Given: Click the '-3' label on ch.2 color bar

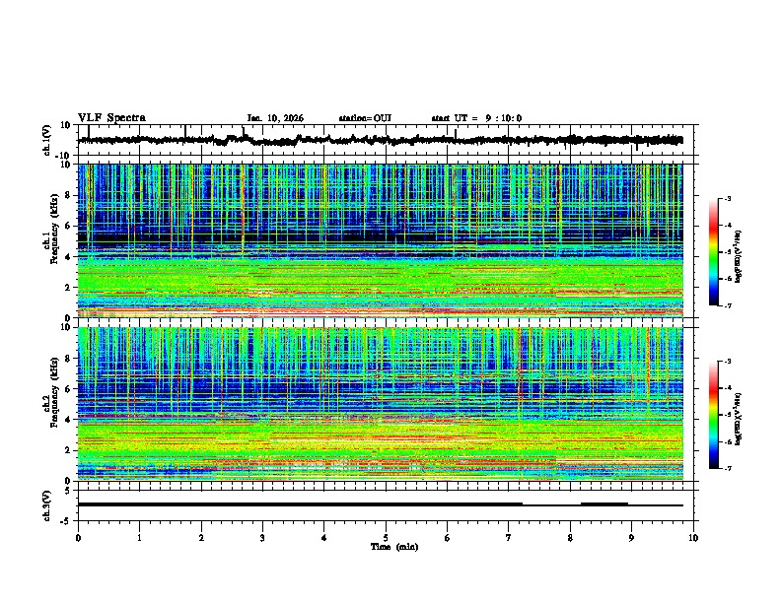Looking at the screenshot, I should click(728, 362).
